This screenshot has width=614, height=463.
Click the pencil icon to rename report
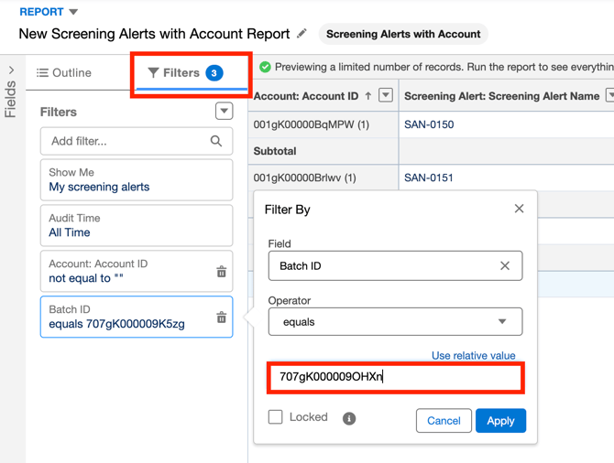click(x=302, y=34)
